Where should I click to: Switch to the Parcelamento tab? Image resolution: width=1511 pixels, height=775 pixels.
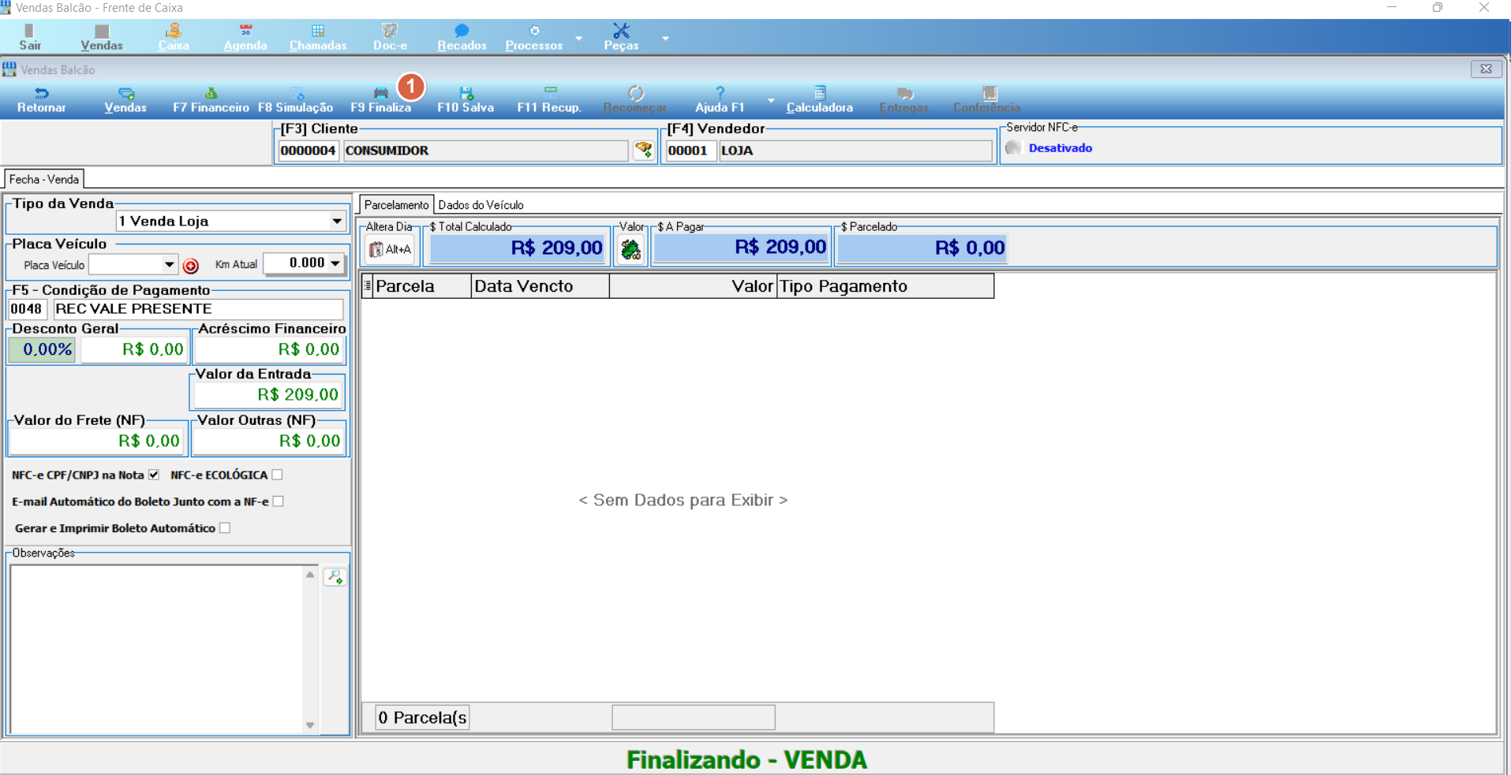click(x=396, y=205)
